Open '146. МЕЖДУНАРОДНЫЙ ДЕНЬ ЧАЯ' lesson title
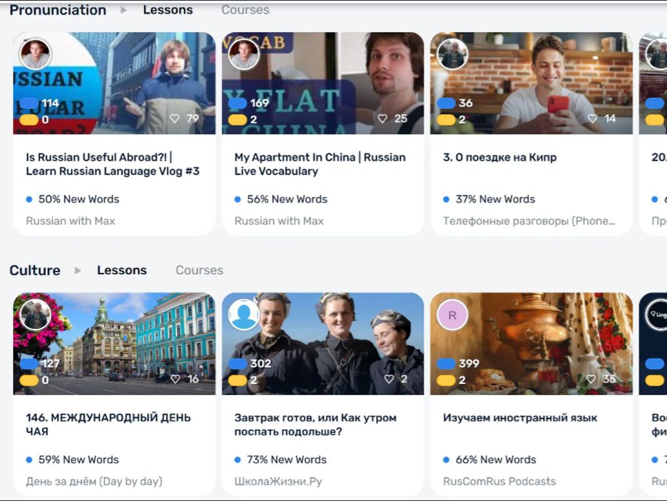Viewport: 667px width, 501px height. coord(108,425)
